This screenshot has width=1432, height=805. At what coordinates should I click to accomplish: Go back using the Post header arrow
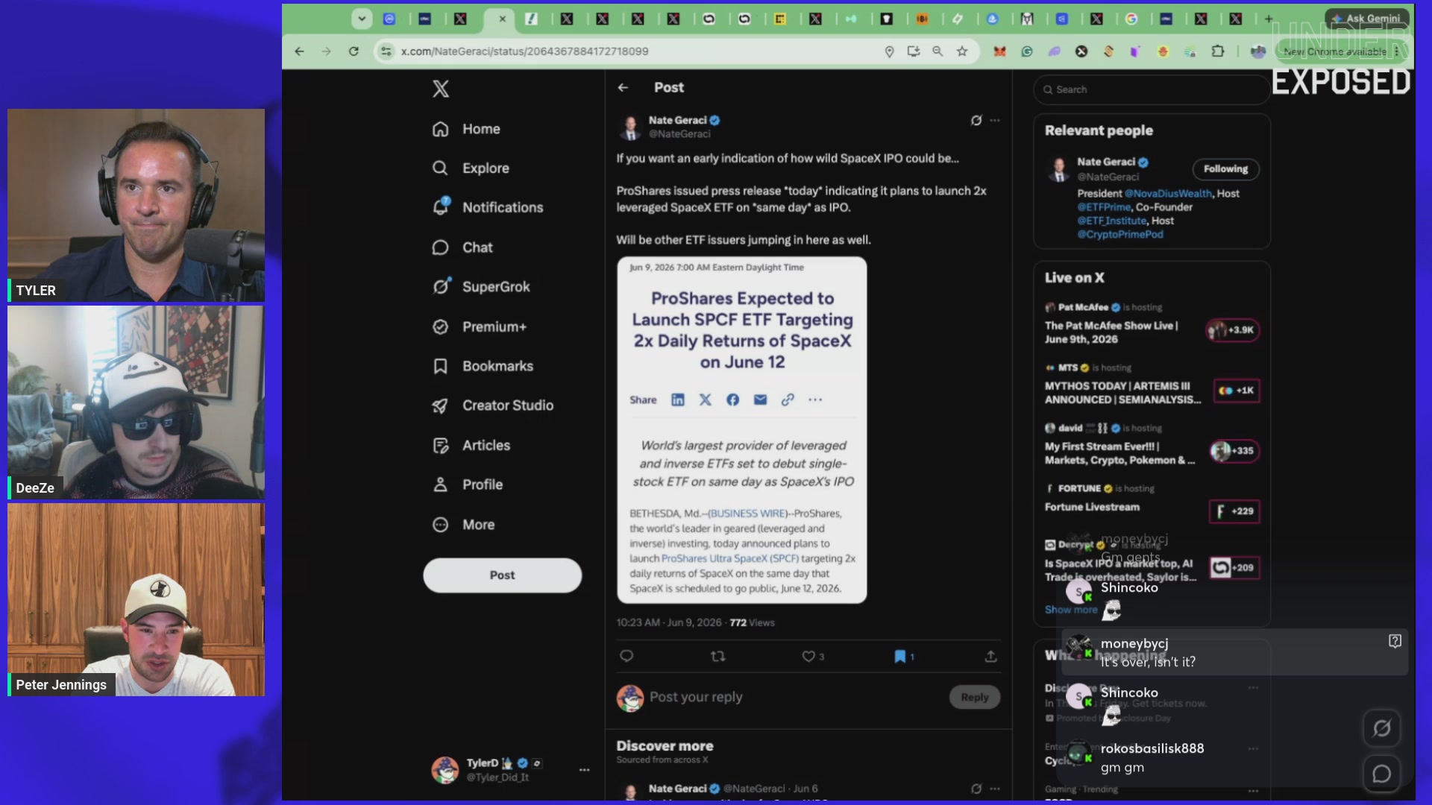[x=623, y=87]
